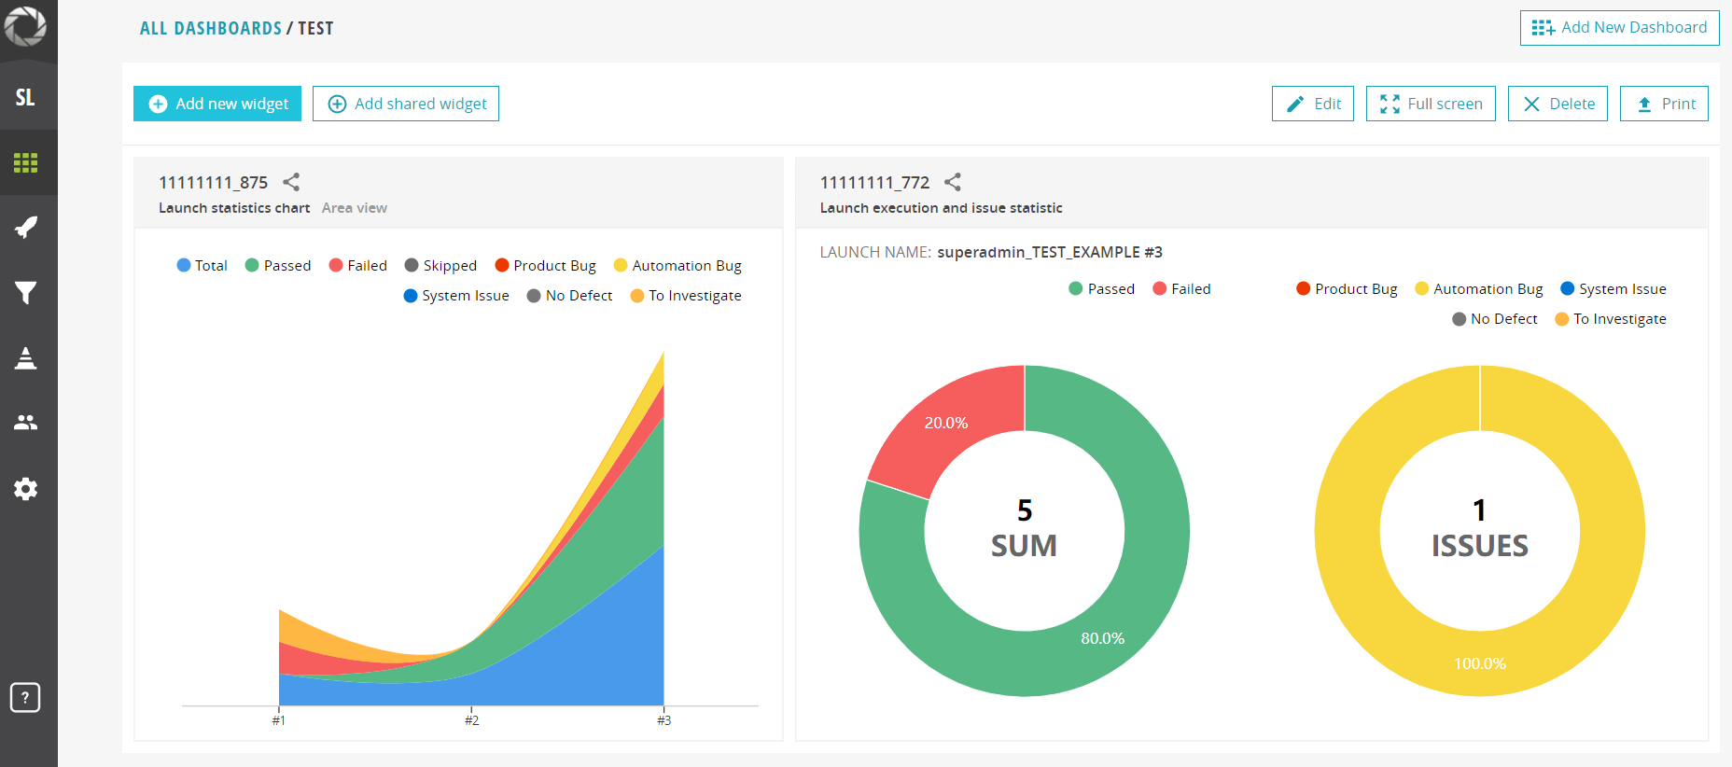The width and height of the screenshot is (1732, 767).
Task: Open the Dashboards grid icon in sidebar
Action: (26, 163)
